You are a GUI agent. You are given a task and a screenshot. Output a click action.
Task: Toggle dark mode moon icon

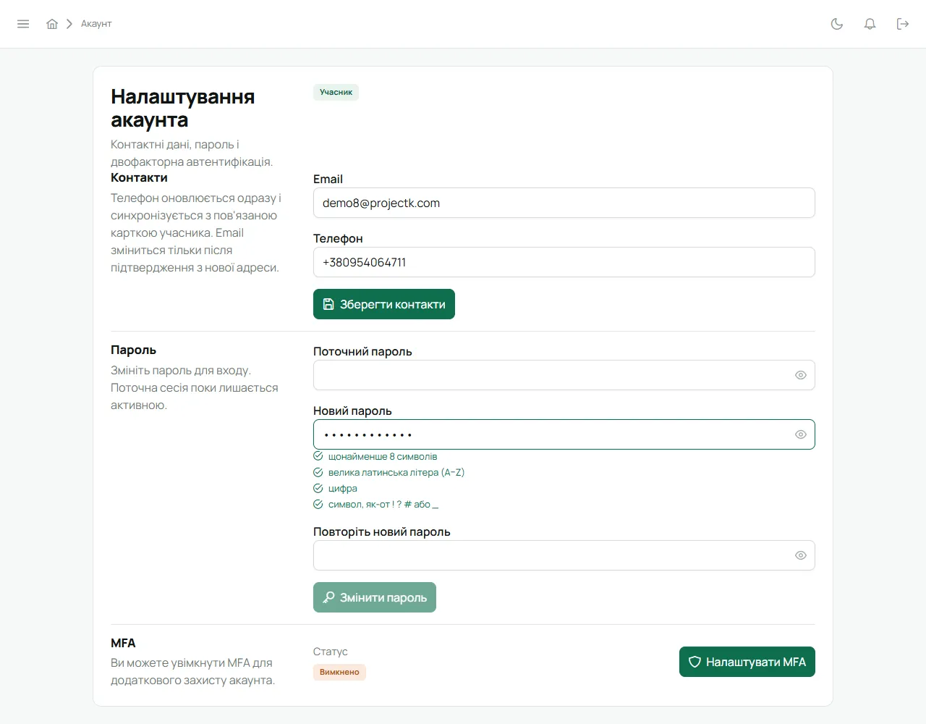(837, 24)
